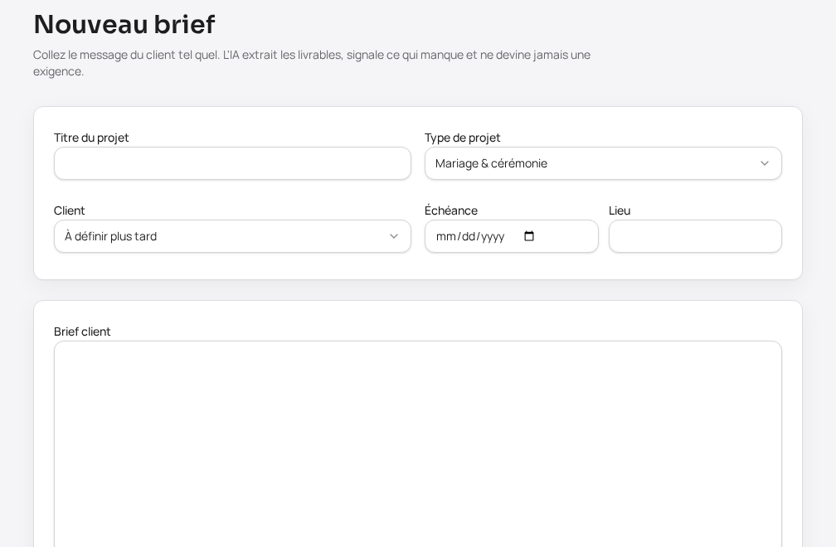
Task: Click the "Client" field label
Action: tap(70, 211)
